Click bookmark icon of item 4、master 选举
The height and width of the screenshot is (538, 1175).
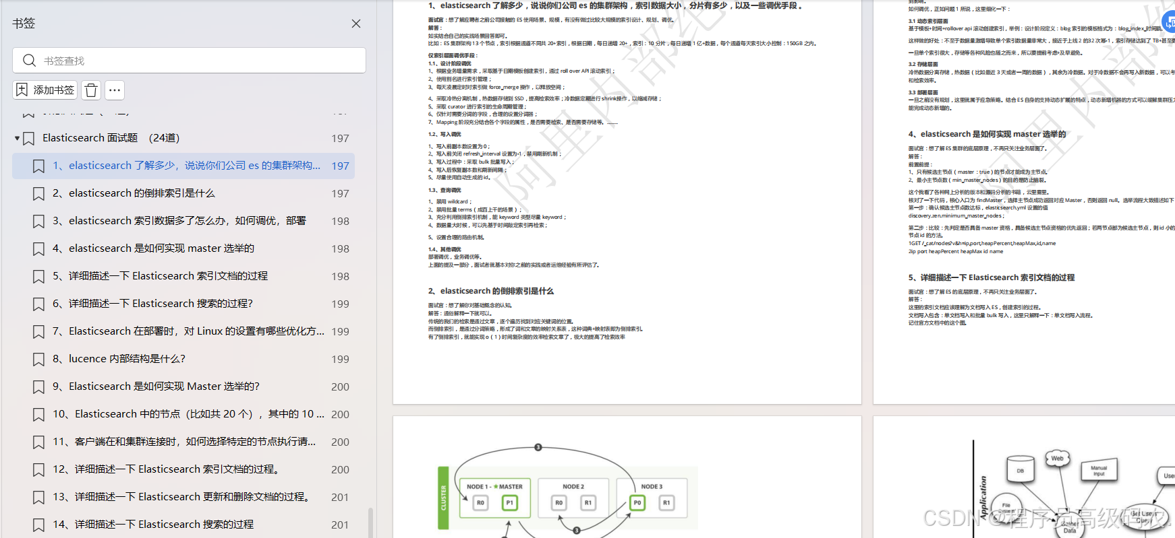click(39, 249)
